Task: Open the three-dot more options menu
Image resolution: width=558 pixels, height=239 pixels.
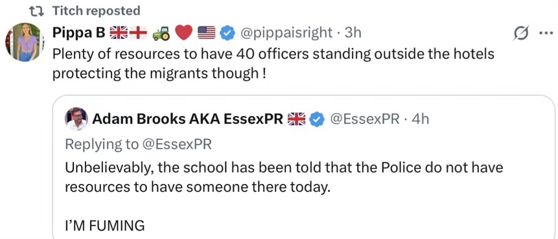Action: pos(544,34)
